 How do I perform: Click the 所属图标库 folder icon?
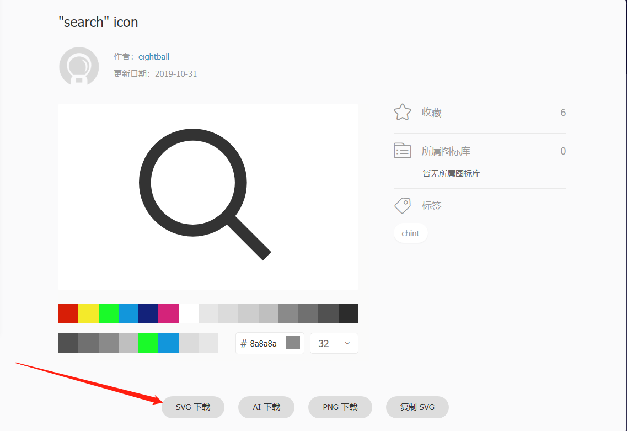(x=402, y=150)
